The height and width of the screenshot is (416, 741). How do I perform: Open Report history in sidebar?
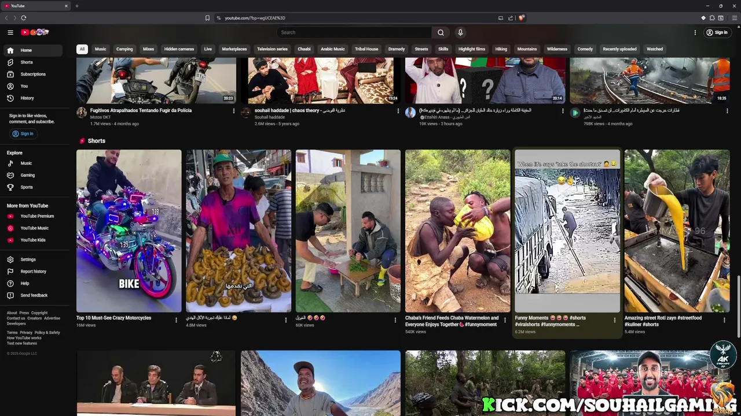tap(32, 272)
